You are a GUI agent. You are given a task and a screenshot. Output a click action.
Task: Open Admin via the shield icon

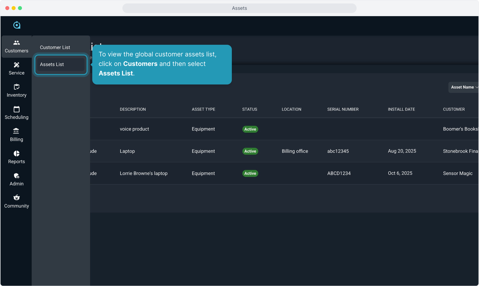tap(16, 176)
